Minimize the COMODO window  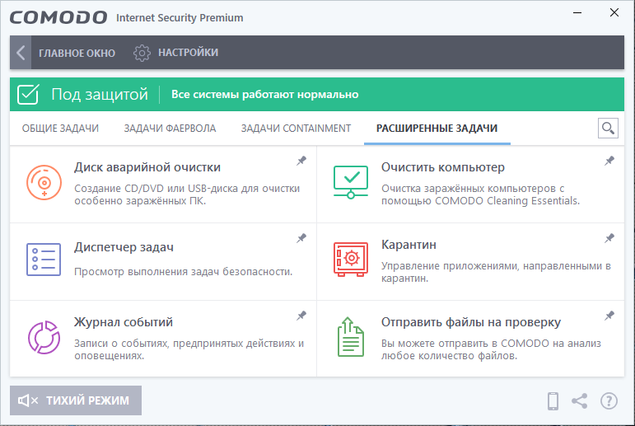(x=577, y=13)
